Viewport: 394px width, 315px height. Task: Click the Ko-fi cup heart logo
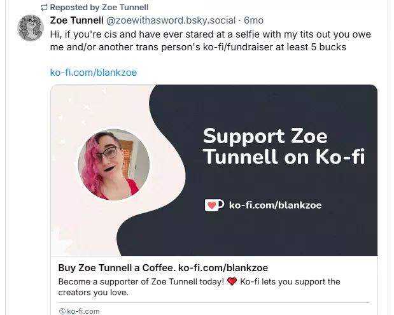tap(213, 205)
